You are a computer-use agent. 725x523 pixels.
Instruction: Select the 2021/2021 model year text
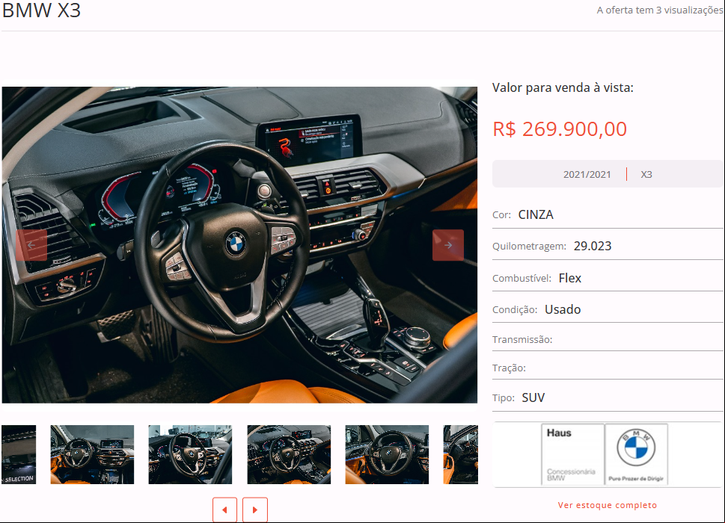tap(587, 175)
